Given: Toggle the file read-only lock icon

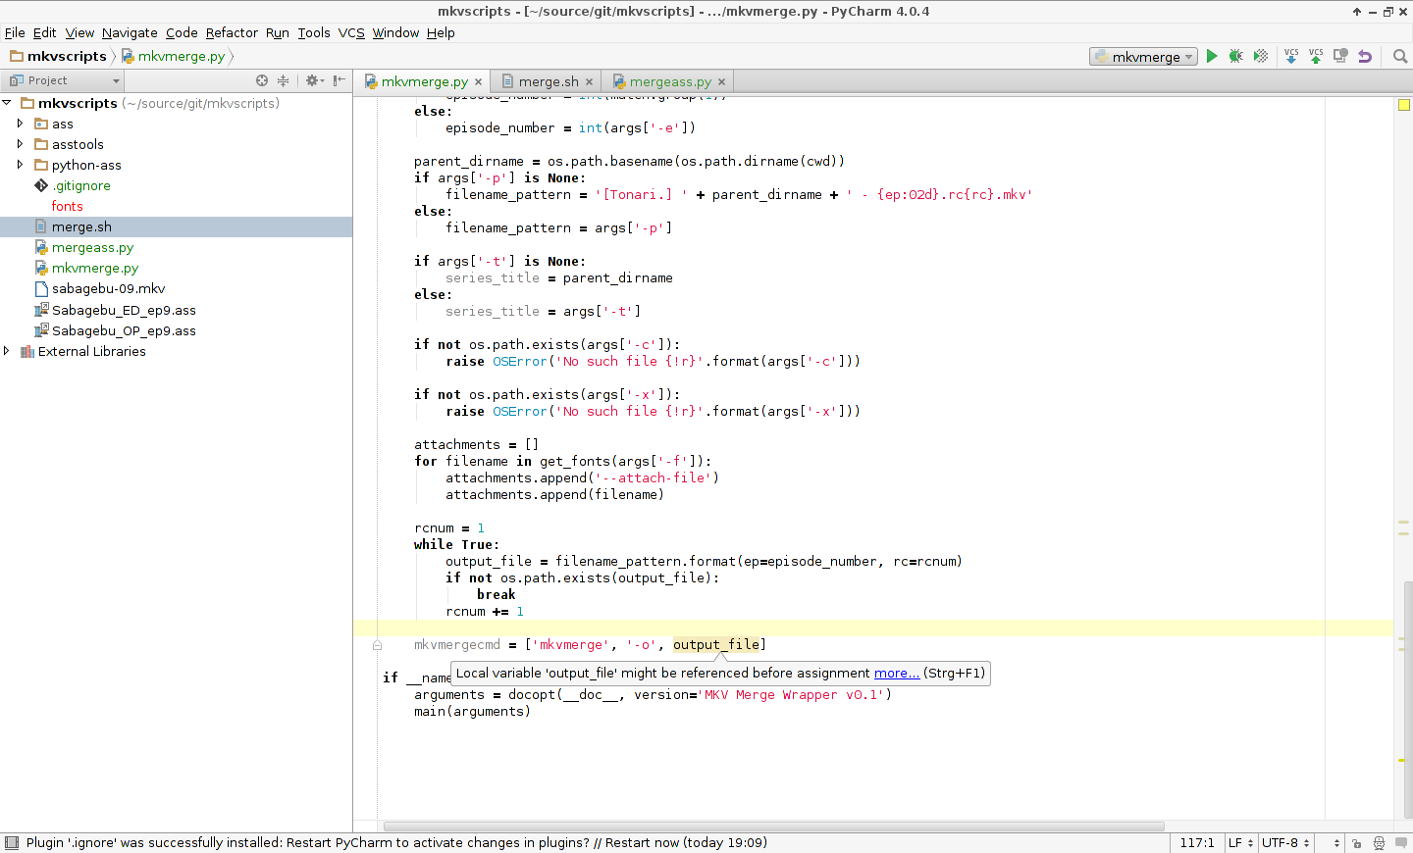Looking at the screenshot, I should (1356, 843).
